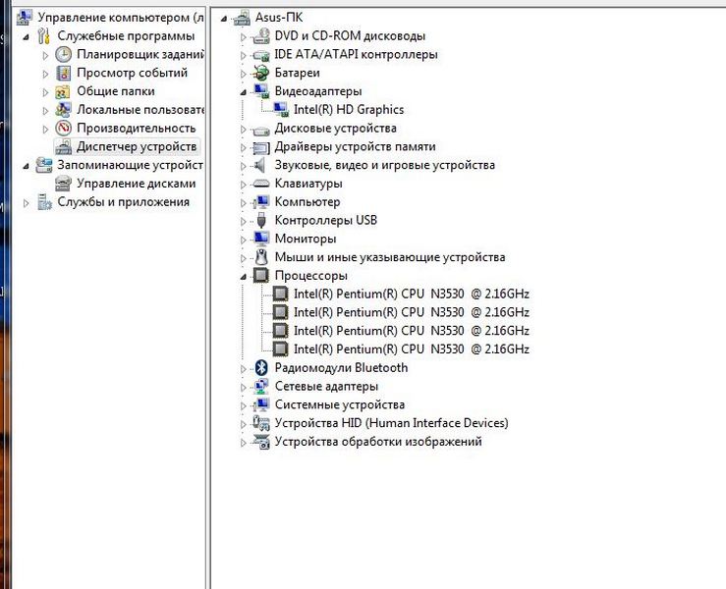Select Мониторы device category
The width and height of the screenshot is (726, 589).
(x=305, y=239)
